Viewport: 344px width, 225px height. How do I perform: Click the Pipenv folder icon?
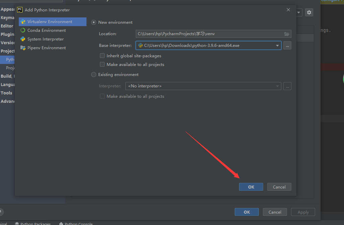[23, 48]
